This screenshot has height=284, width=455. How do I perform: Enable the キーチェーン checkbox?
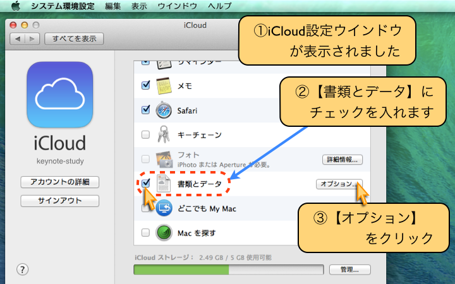[145, 134]
